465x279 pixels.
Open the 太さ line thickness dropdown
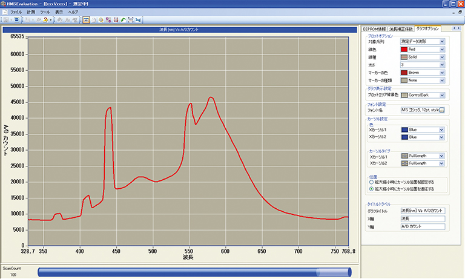click(442, 65)
